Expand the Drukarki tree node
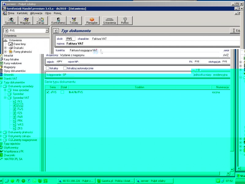This screenshot has width=245, height=184. 5,48
